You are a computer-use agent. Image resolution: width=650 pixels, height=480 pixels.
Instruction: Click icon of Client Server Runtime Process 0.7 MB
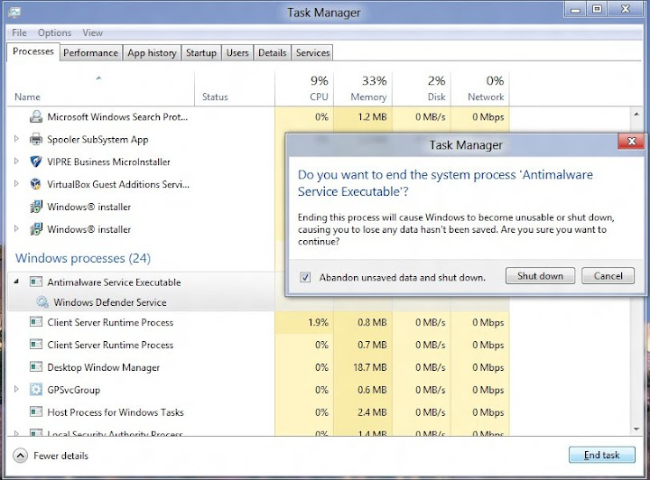click(36, 344)
